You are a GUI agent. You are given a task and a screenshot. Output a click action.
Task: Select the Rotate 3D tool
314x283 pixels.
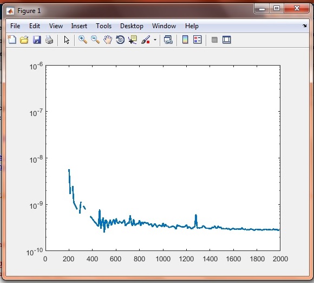120,40
